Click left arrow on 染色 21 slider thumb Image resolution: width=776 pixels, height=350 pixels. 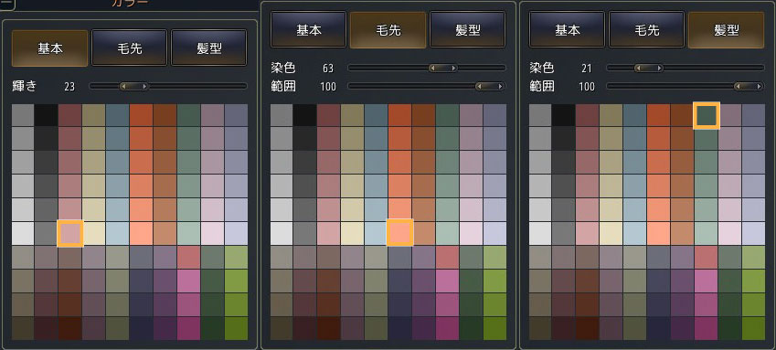point(638,68)
